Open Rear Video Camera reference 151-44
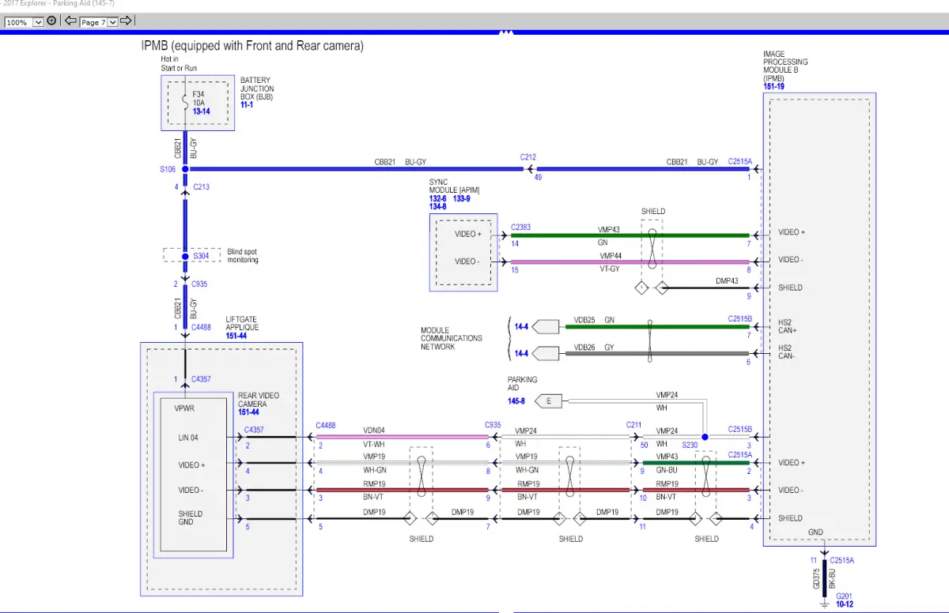Image resolution: width=949 pixels, height=613 pixels. (x=248, y=412)
